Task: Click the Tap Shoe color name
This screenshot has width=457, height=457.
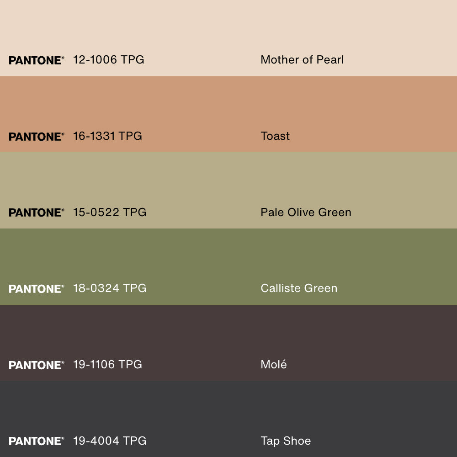Action: pos(286,441)
